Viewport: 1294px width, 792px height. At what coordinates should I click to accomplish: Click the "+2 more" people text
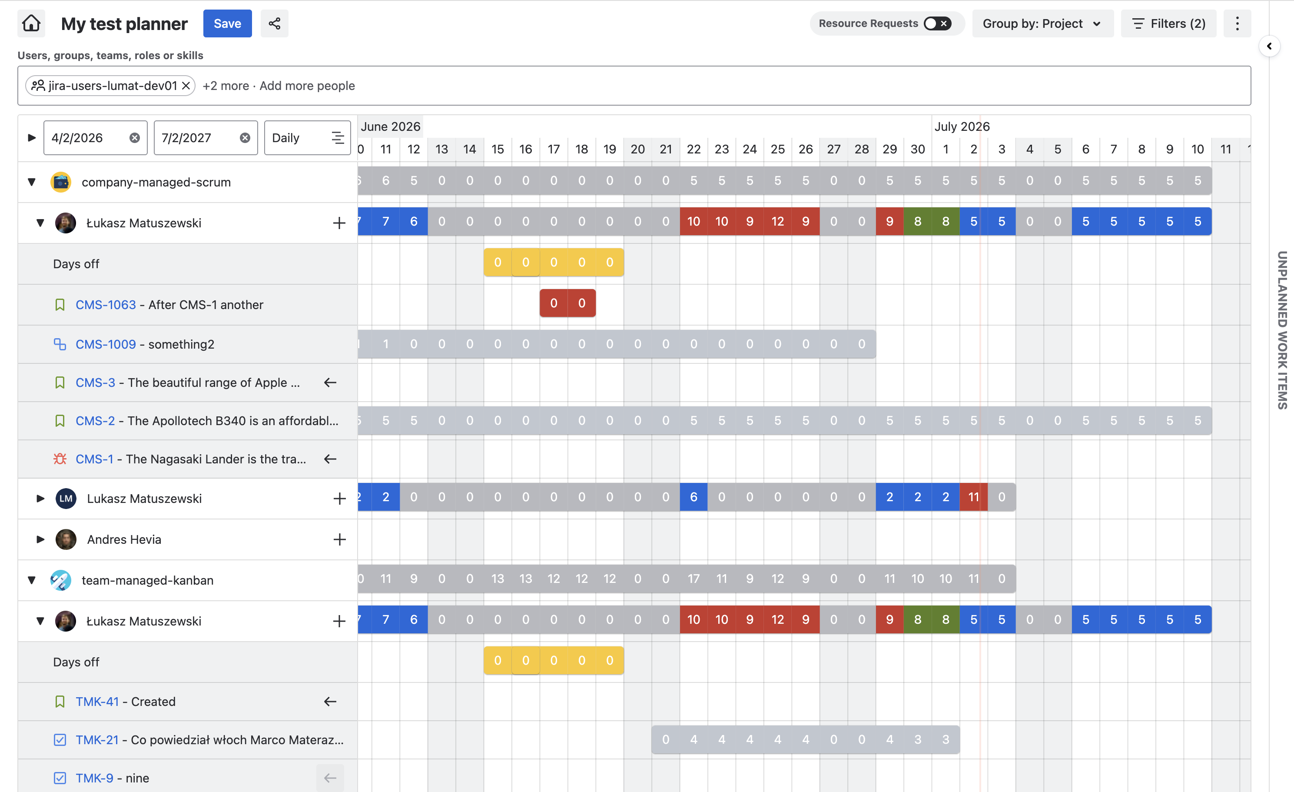[x=226, y=86]
